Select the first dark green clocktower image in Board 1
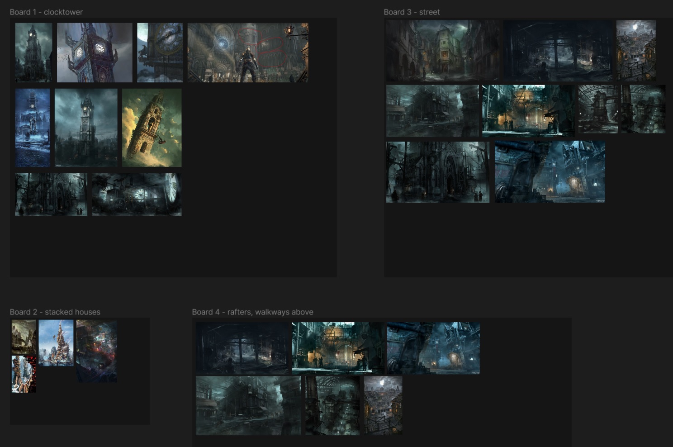This screenshot has height=447, width=673. pyautogui.click(x=33, y=52)
